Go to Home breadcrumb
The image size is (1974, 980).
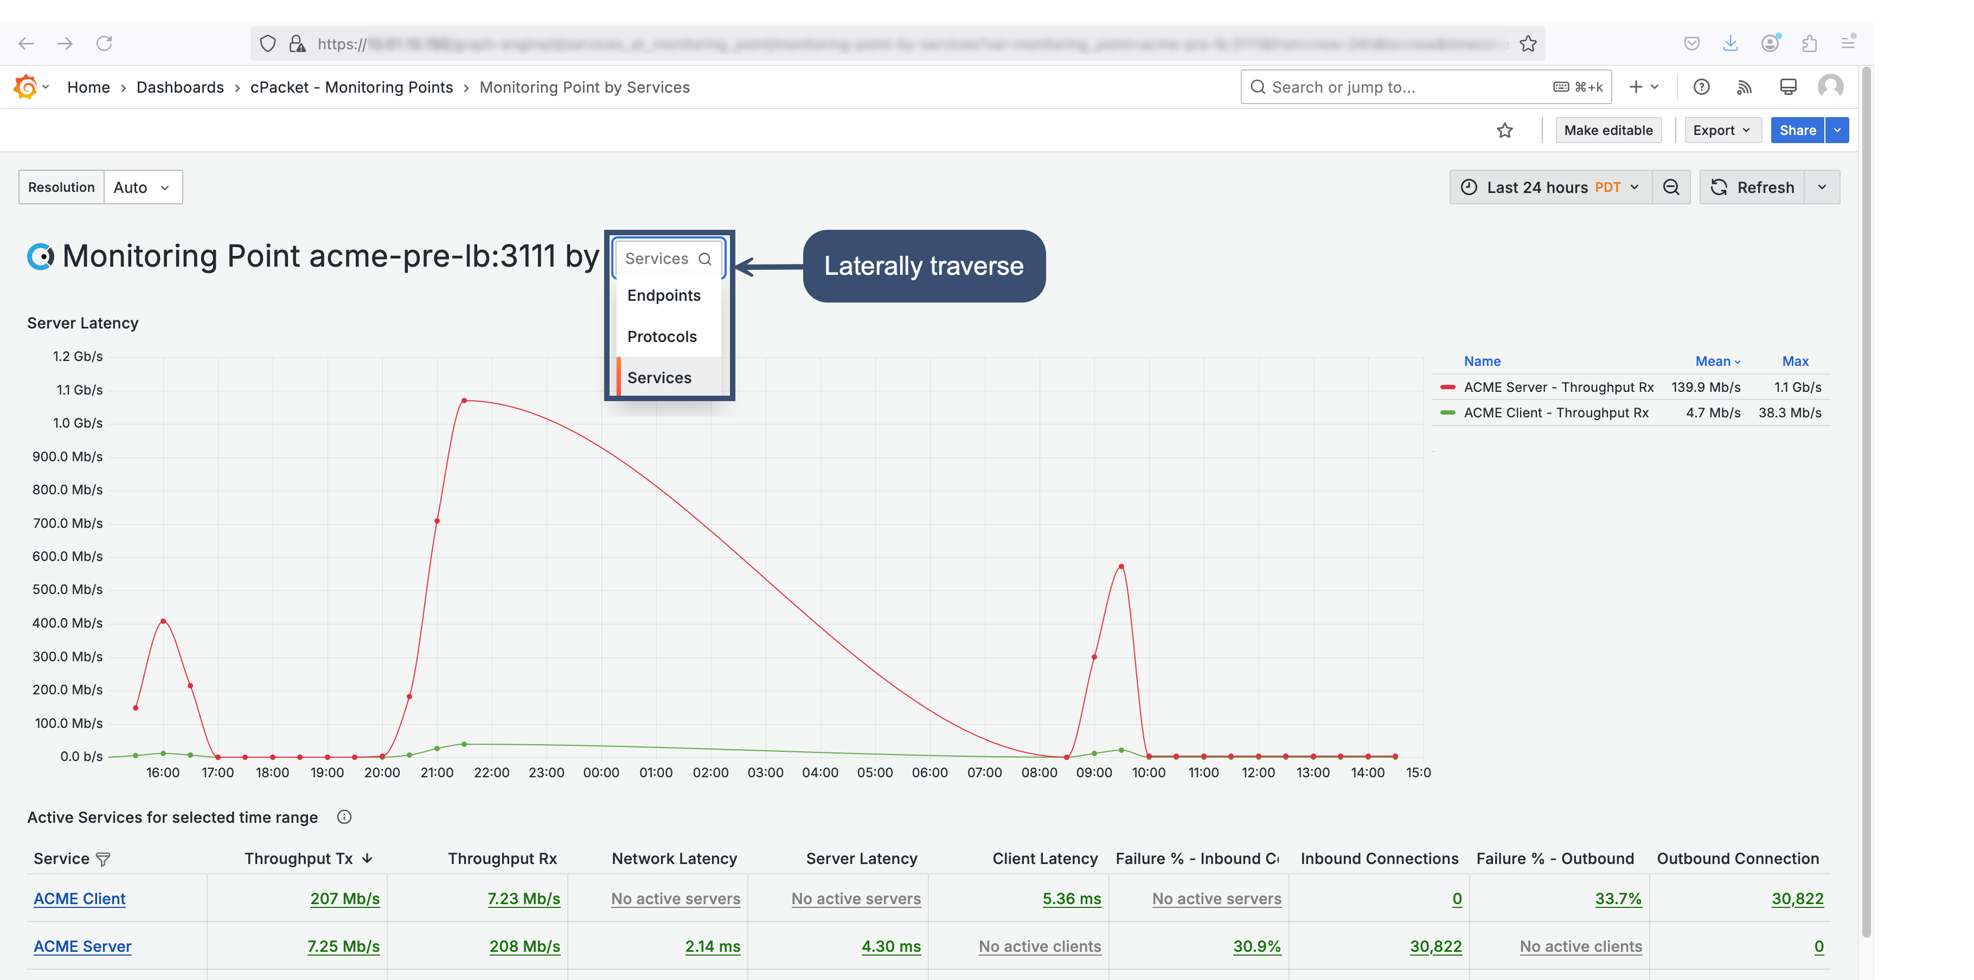(89, 87)
